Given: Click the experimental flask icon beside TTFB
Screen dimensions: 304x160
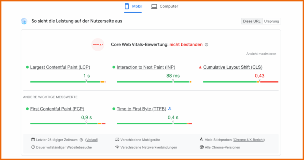Looking at the screenshot, I should (x=170, y=109).
